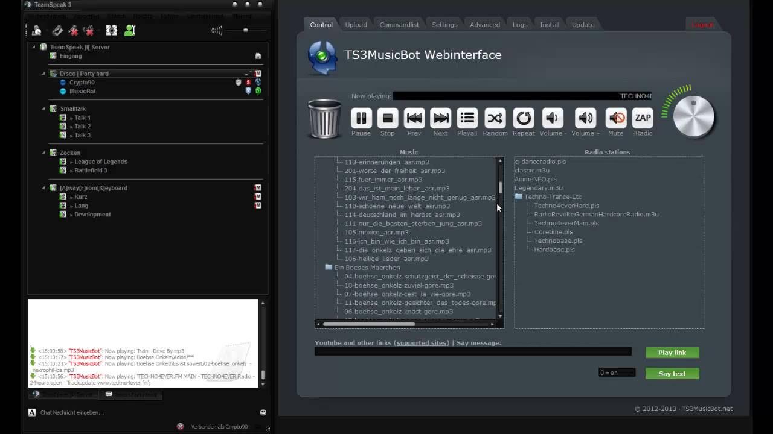Collapse the TeamSpeak ]I[ Server tree
The width and height of the screenshot is (773, 434).
[34, 47]
